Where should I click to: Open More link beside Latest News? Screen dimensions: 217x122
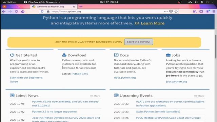click(x=95, y=96)
